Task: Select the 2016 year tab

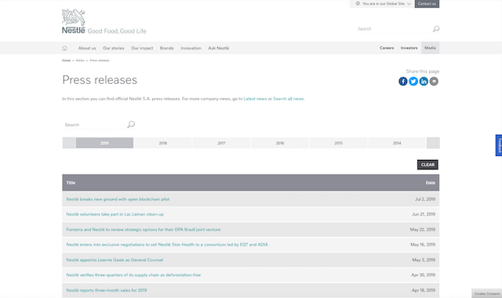Action: tap(280, 143)
